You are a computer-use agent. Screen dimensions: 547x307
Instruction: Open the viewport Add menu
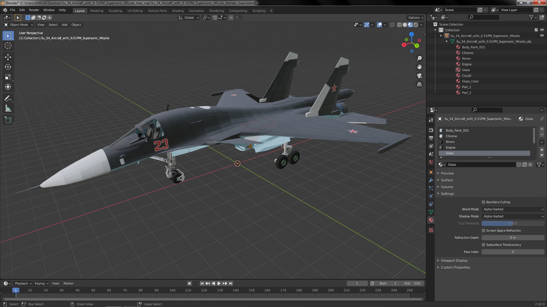tap(65, 25)
